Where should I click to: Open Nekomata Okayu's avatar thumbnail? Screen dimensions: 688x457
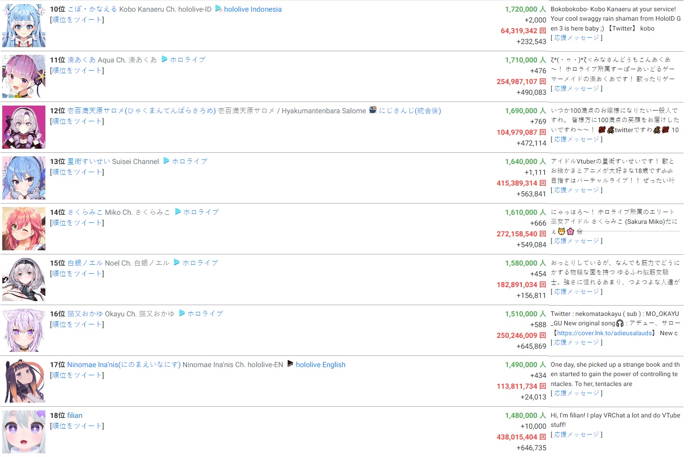(x=24, y=330)
